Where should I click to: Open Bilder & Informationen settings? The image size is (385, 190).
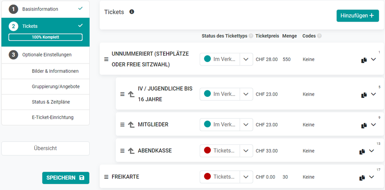[x=55, y=71]
